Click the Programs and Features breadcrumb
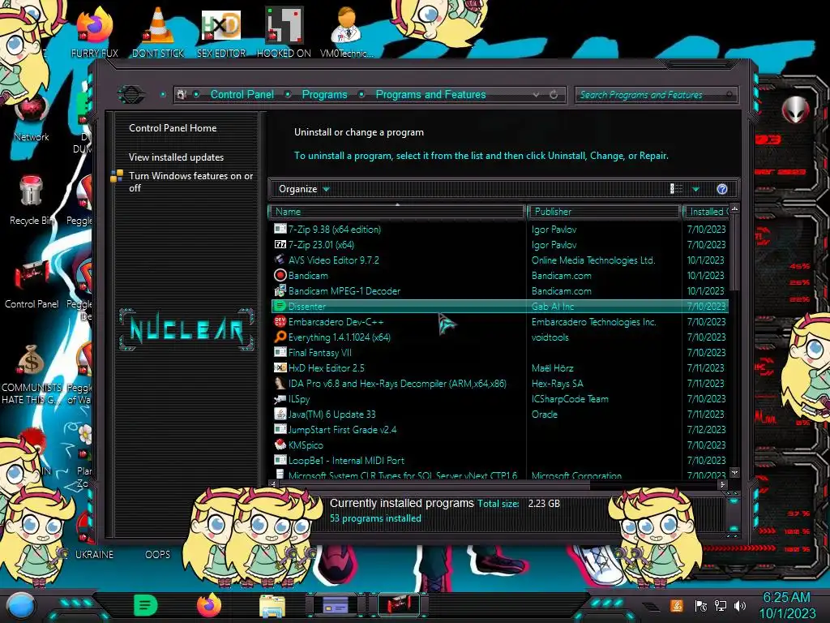 point(430,95)
